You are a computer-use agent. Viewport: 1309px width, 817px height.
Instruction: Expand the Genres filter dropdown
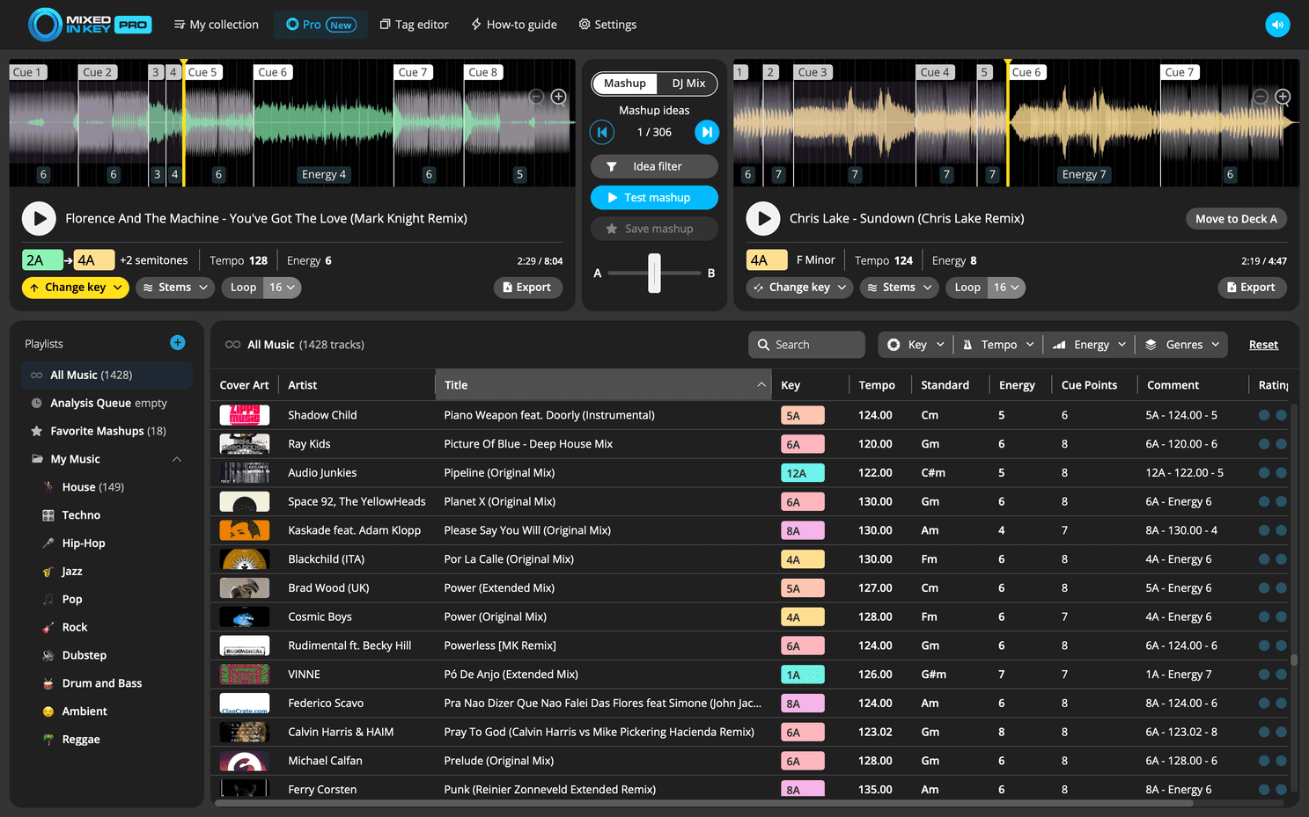(x=1183, y=345)
